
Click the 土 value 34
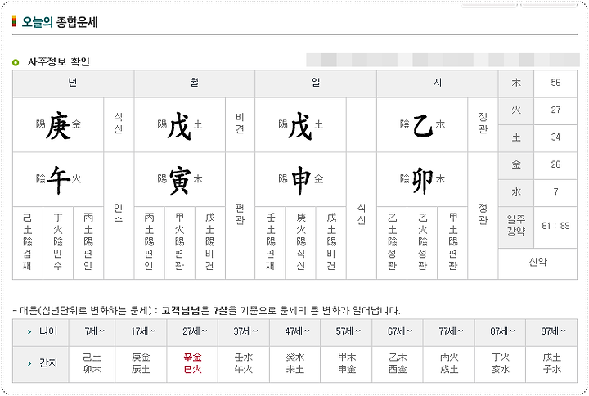[555, 137]
